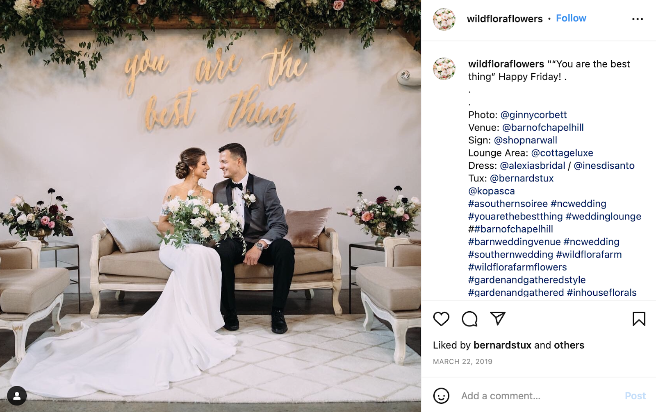Click the Add a comment field
Screen dimensions: 656x412
tap(537, 396)
